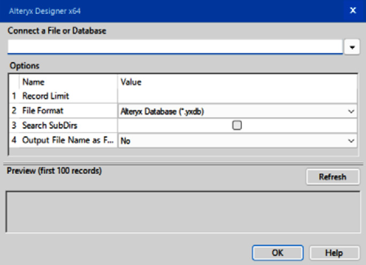Select row number 2 header
Screen dimensions: 366x265
(14, 111)
